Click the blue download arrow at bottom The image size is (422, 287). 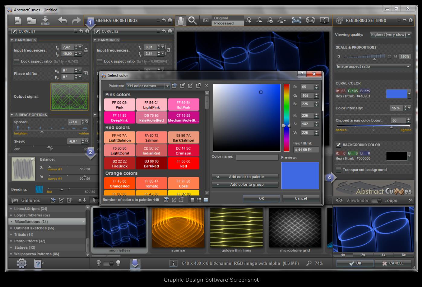point(135,263)
